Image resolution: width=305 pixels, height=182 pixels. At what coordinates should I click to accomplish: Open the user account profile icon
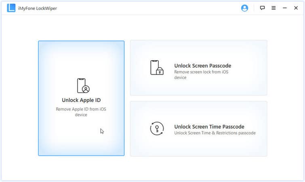pos(244,8)
